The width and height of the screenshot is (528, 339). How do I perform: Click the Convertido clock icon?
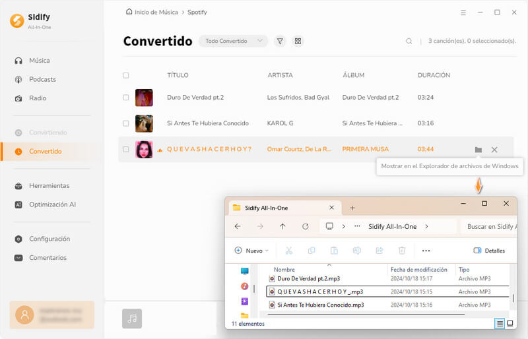[x=18, y=152]
